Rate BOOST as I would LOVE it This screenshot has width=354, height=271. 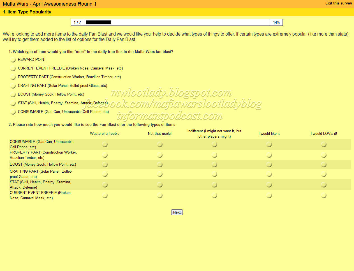324,165
